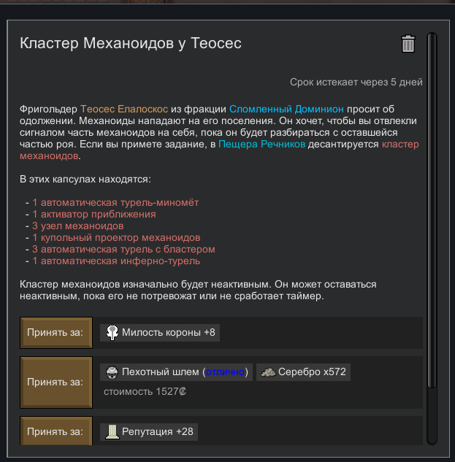Click the infantry helmet reward icon
Image resolution: width=455 pixels, height=462 pixels.
pos(111,372)
